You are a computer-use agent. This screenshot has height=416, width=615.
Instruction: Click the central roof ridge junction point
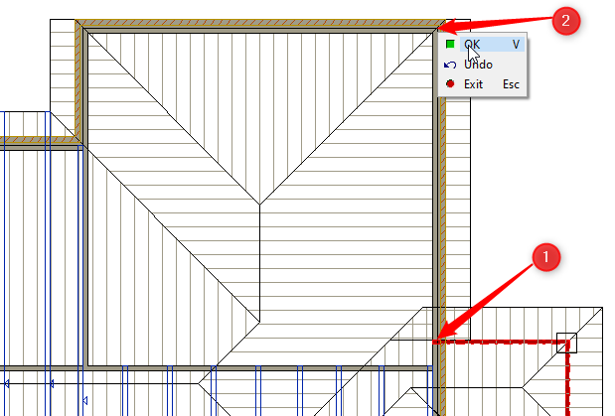260,206
